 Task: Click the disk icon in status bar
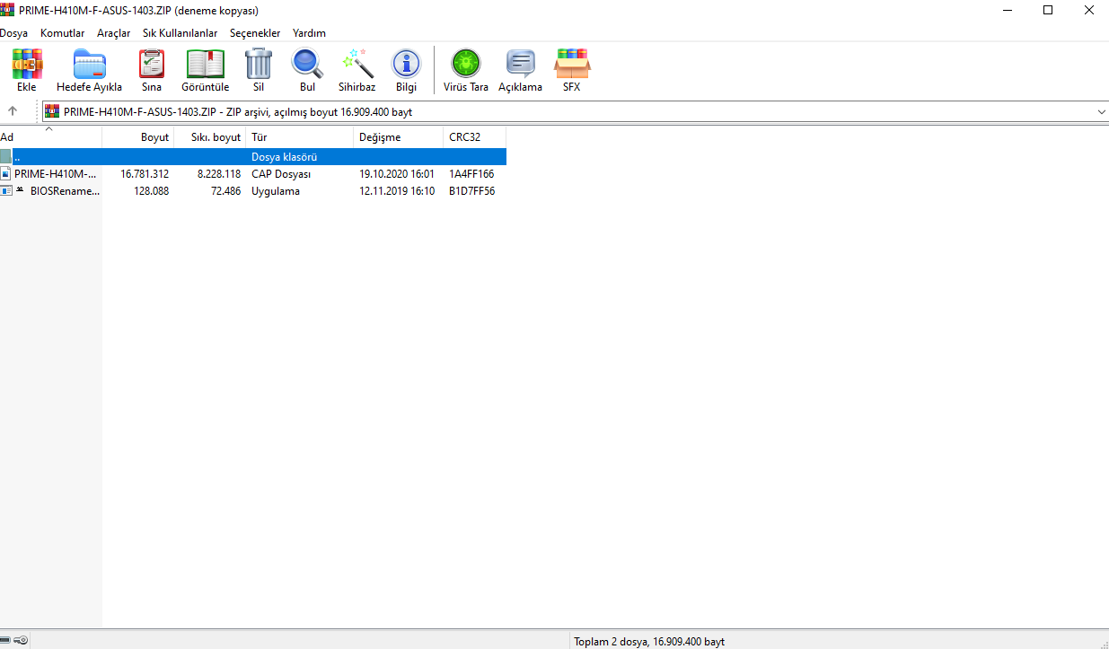click(4, 641)
